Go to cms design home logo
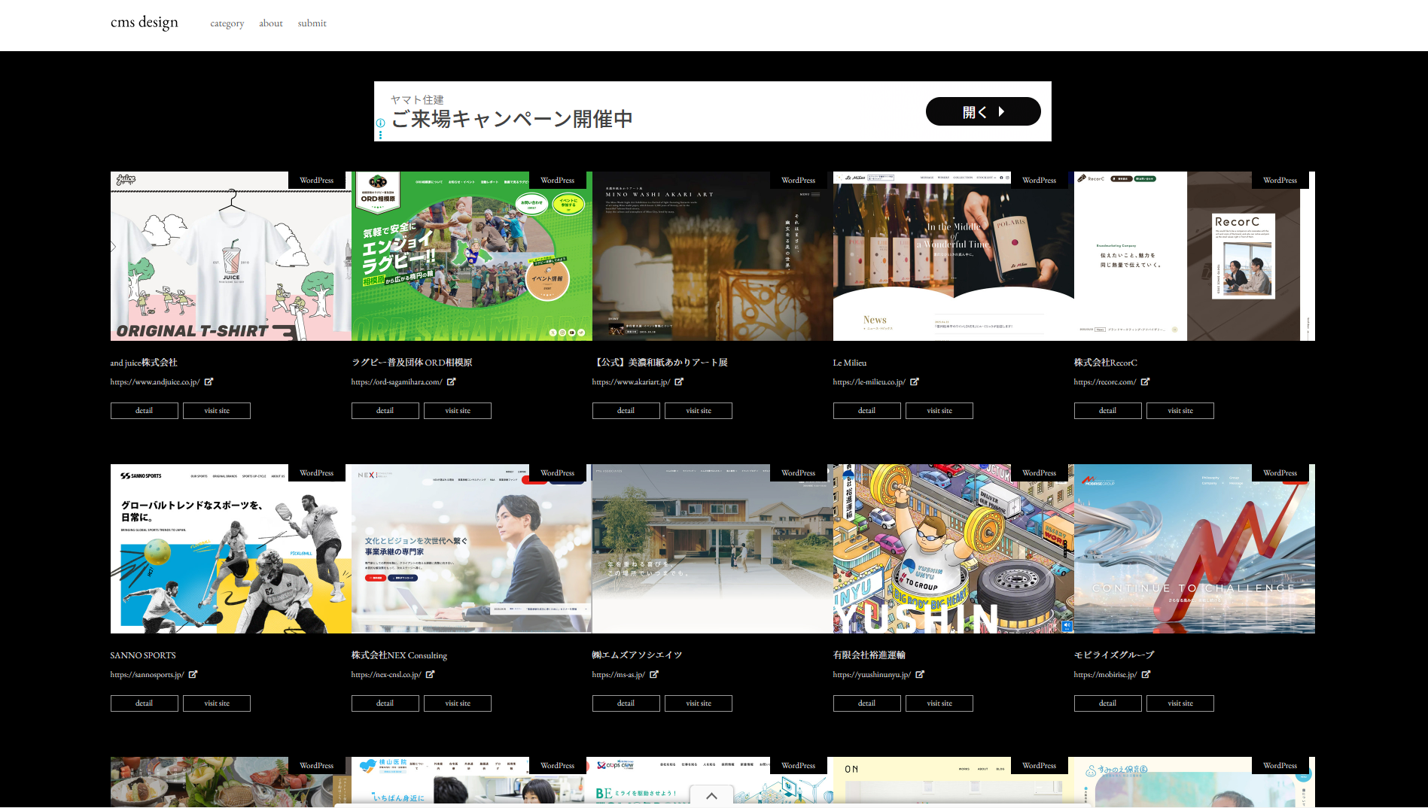 (145, 23)
